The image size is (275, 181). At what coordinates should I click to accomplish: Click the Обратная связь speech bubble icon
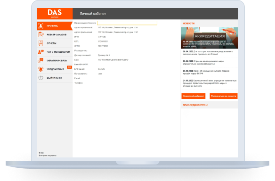(40, 60)
